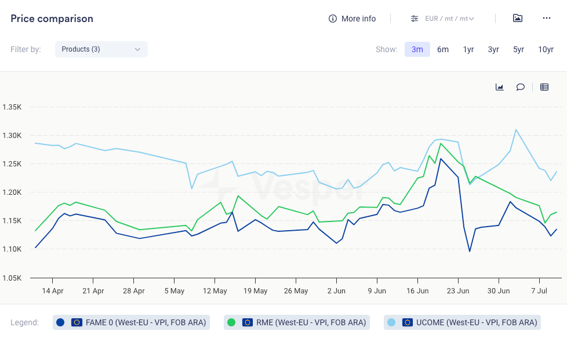Viewport: 567px width, 338px height.
Task: Show the 1yr price range
Action: pyautogui.click(x=468, y=49)
